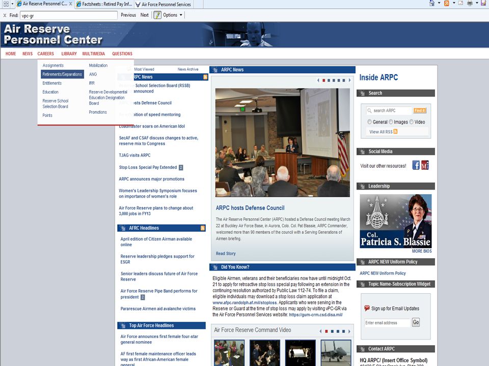489x366 pixels.
Task: Go to next Command Video arrow
Action: pos(349,331)
